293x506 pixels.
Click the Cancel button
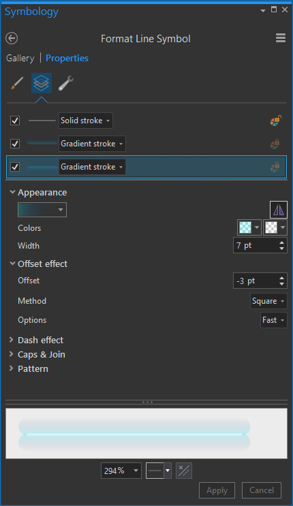(x=262, y=490)
